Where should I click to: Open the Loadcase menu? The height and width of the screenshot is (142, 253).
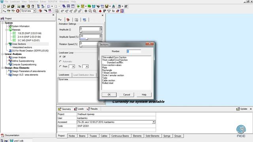(15, 2)
